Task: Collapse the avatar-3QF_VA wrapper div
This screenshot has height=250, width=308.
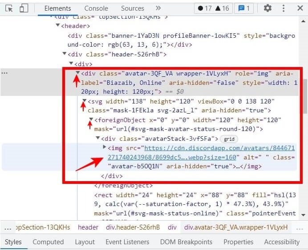Action: pos(78,73)
